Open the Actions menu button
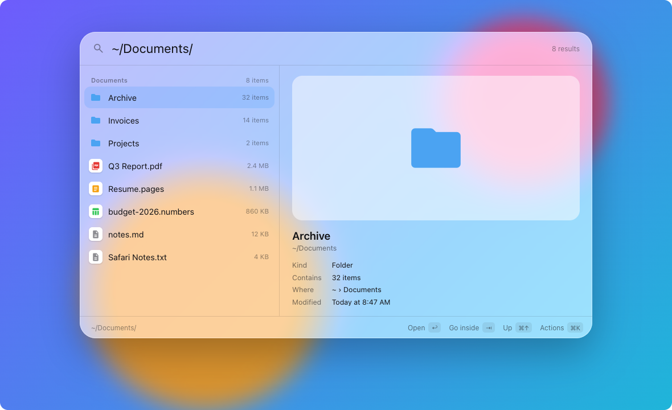Screen dimensions: 672x410 click(x=561, y=328)
